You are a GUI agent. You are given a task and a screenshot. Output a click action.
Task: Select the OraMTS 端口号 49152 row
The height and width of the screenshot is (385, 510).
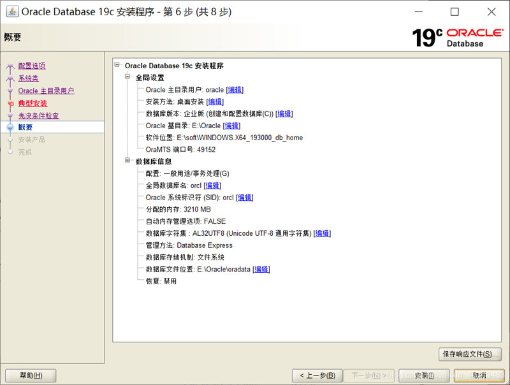pyautogui.click(x=180, y=150)
